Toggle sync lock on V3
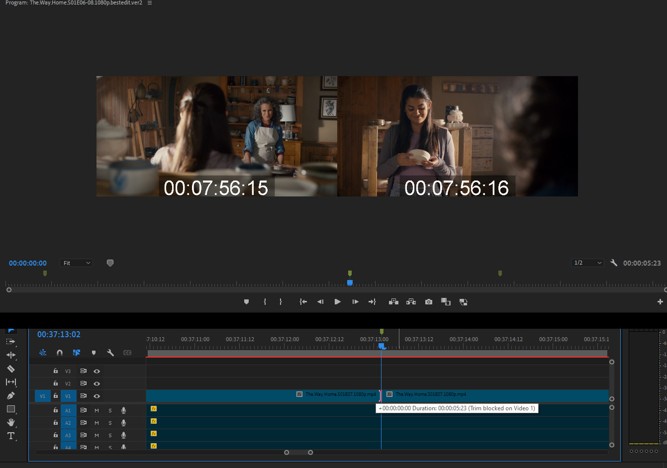Screen dimensions: 667x468 click(x=83, y=371)
